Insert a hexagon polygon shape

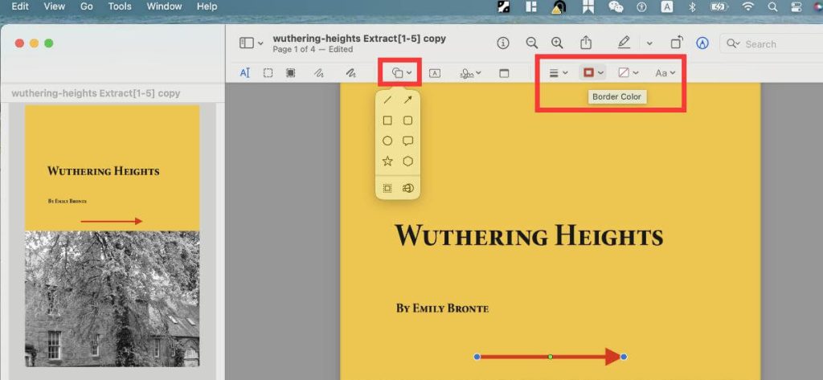tap(407, 161)
